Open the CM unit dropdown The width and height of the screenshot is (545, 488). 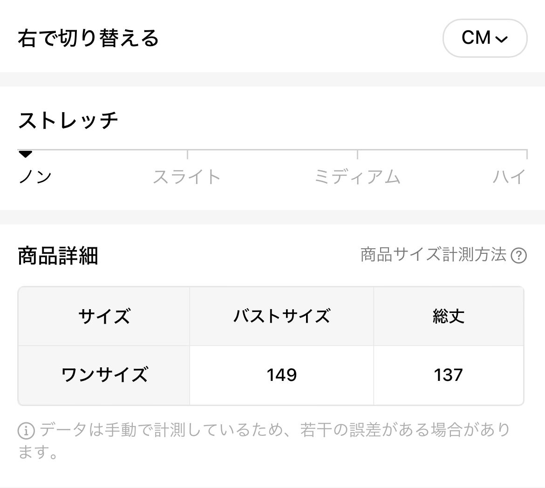pos(484,38)
